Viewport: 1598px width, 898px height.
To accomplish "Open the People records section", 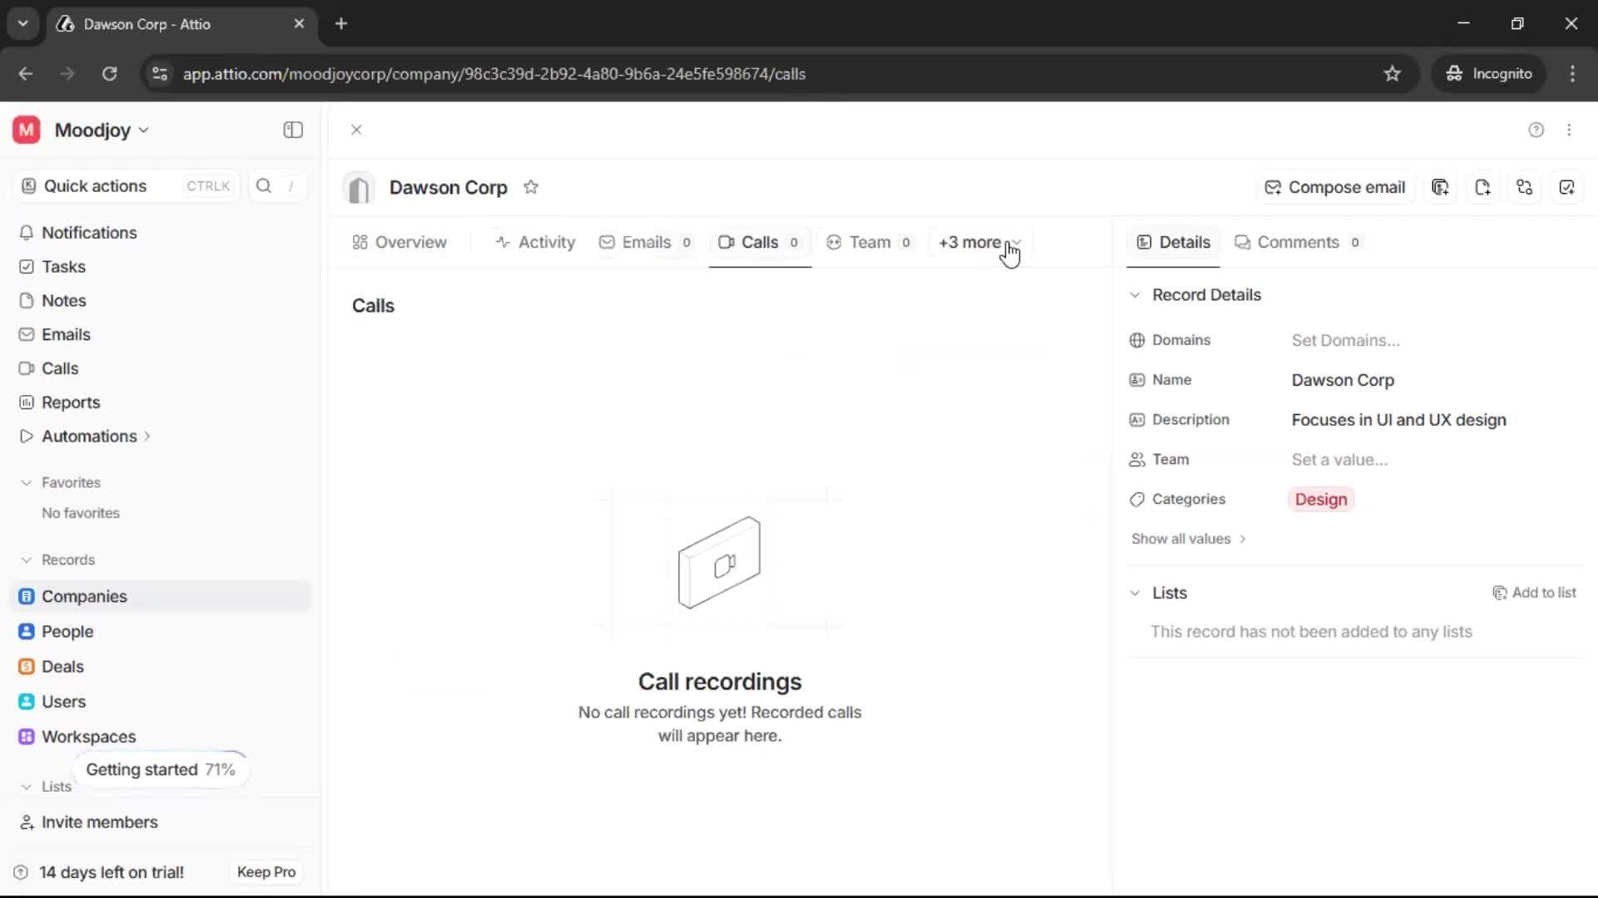I will pyautogui.click(x=67, y=631).
